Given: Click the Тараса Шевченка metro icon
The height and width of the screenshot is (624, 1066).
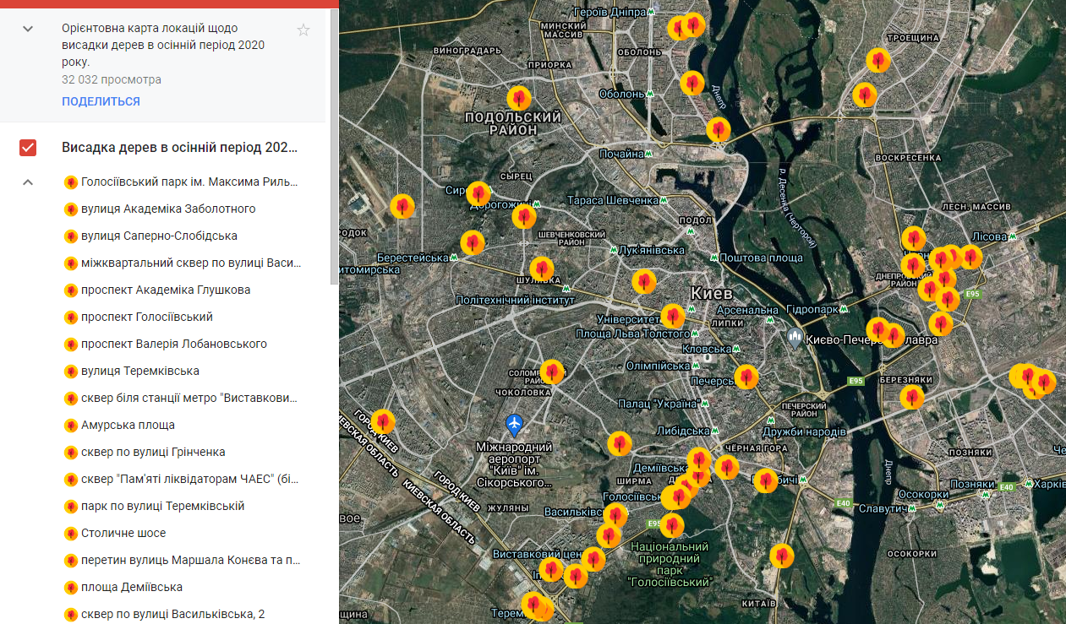Looking at the screenshot, I should point(665,201).
